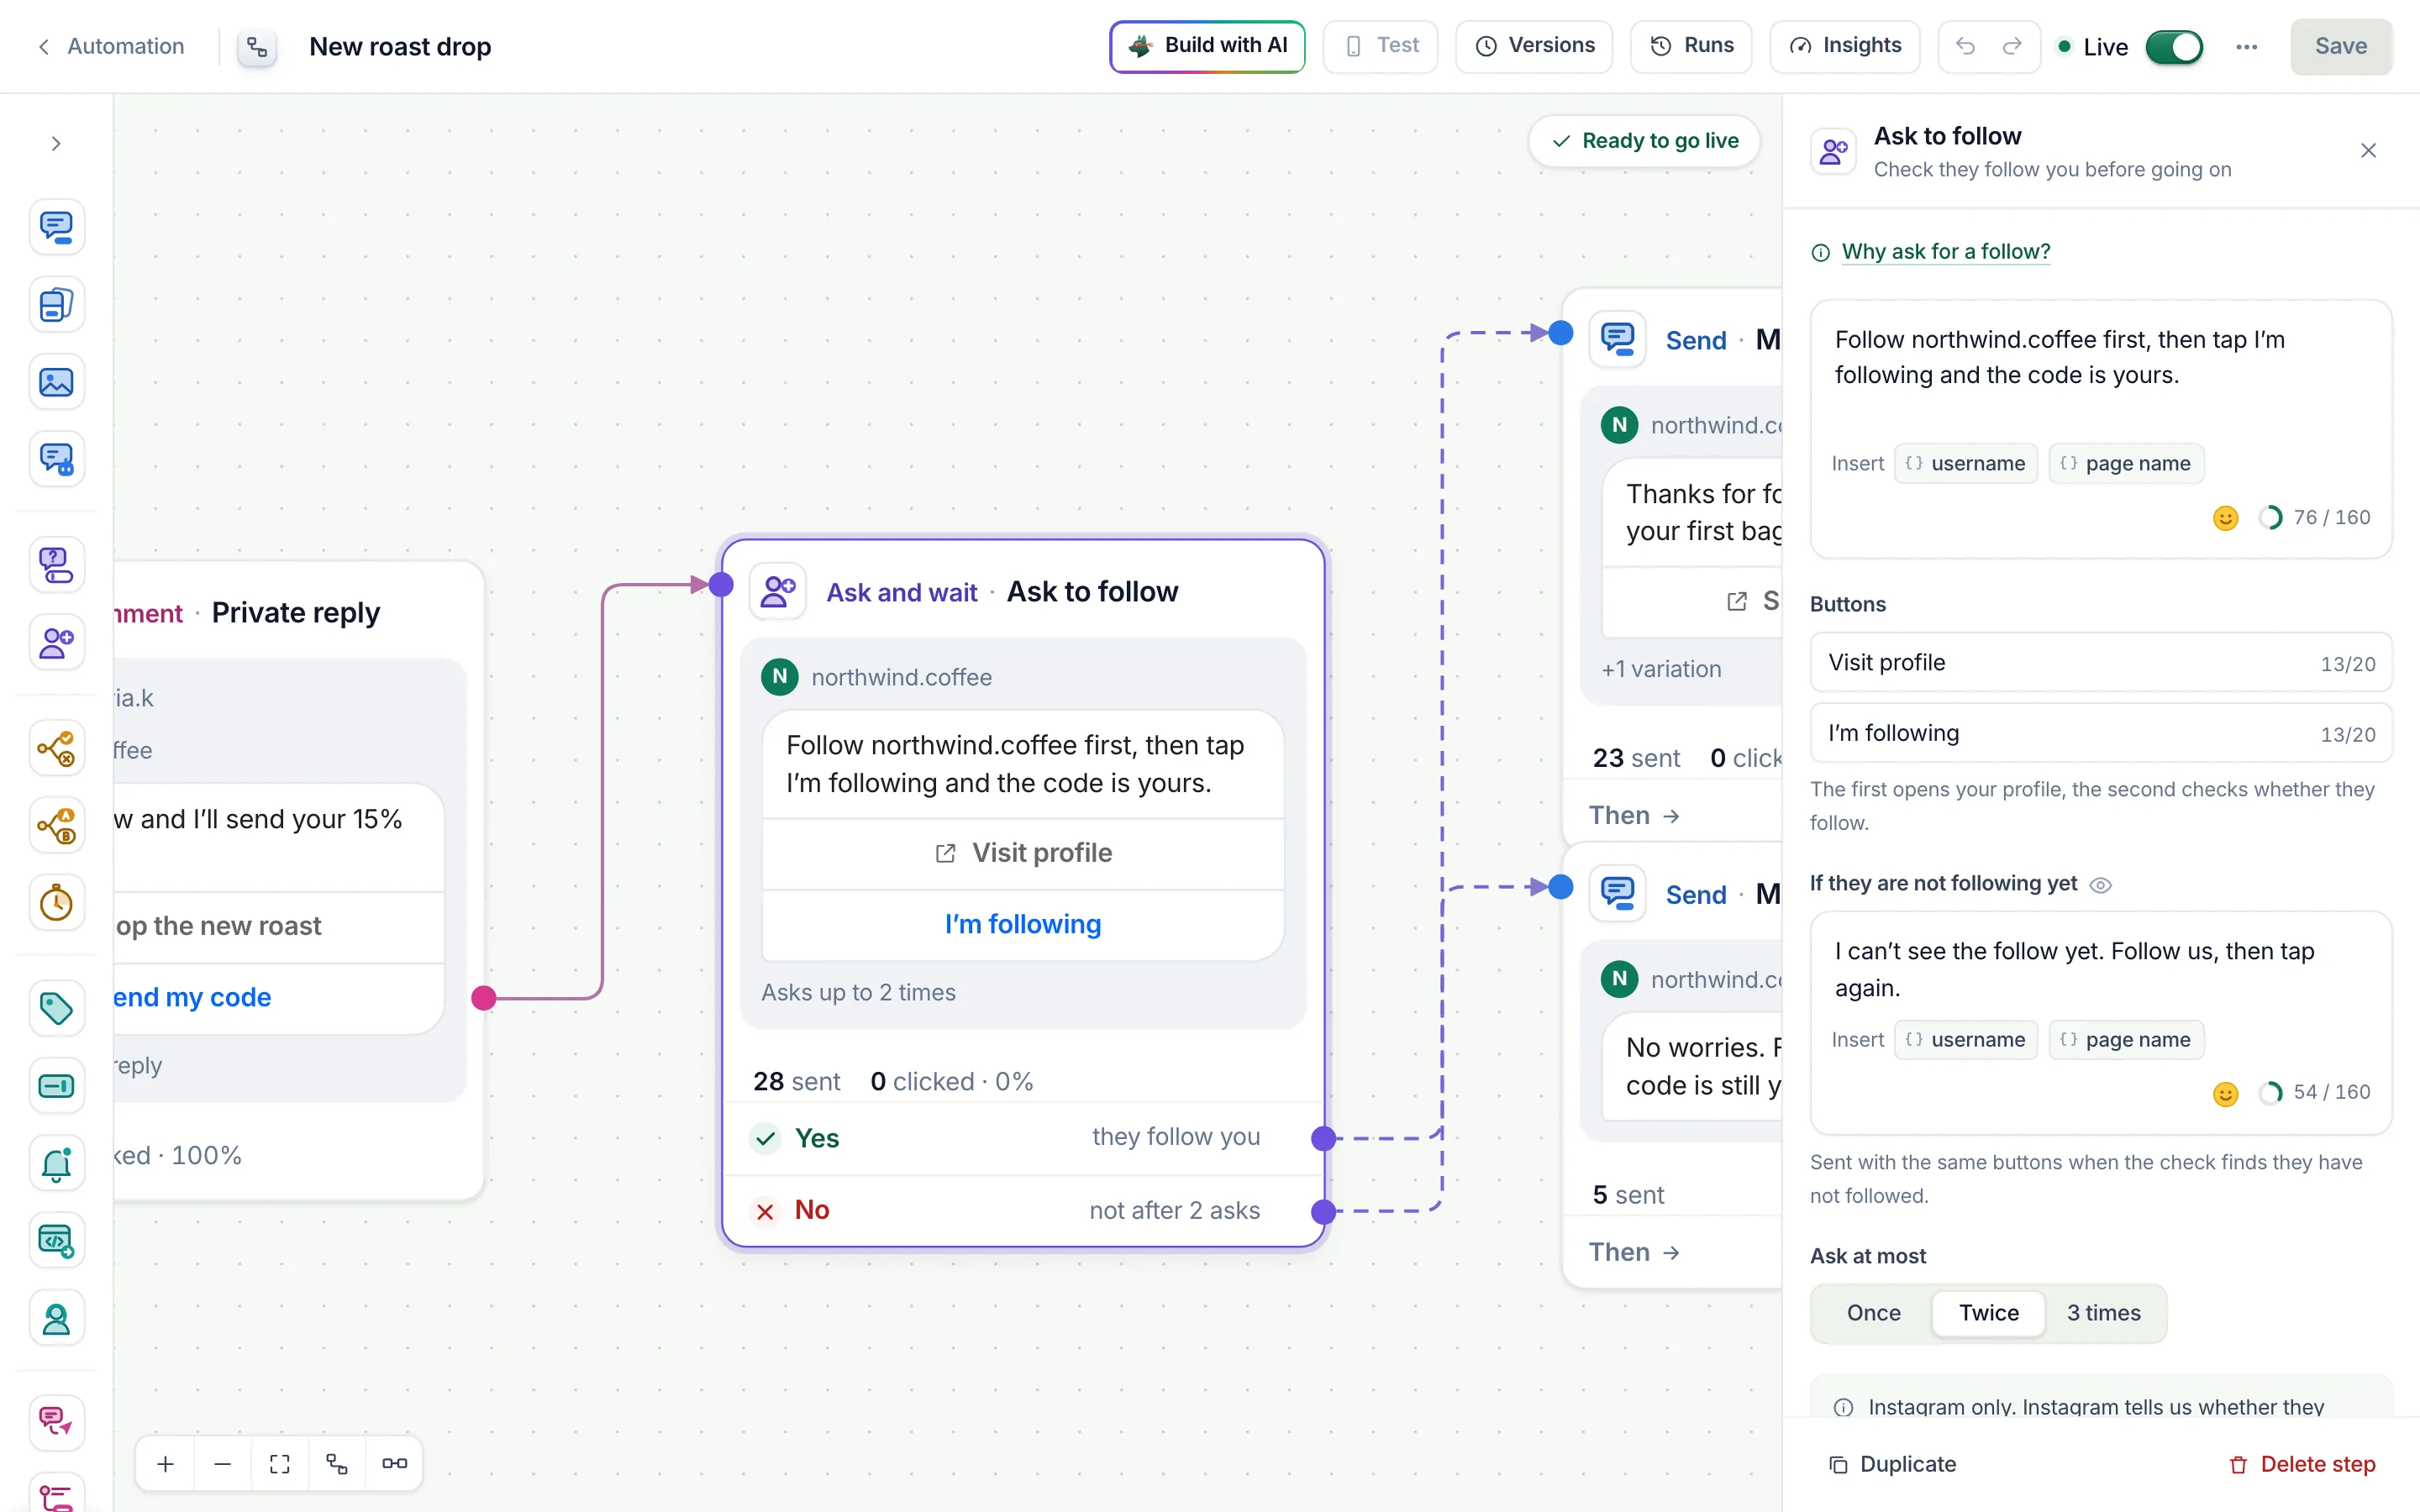Add the A/B split step icon

56,825
